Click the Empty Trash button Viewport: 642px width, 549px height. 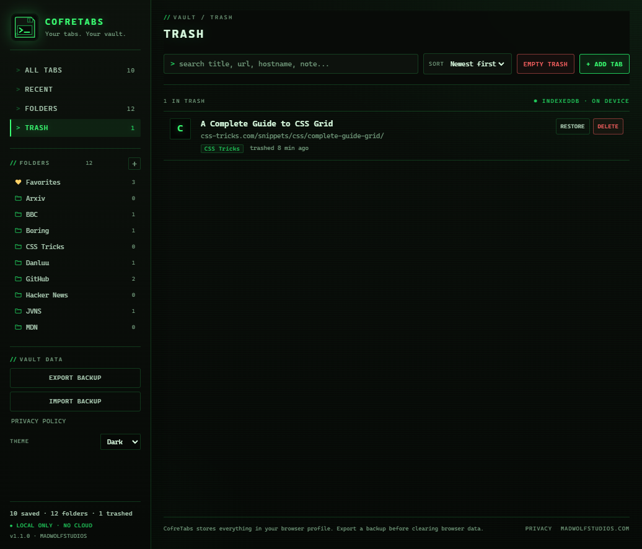[x=545, y=64]
